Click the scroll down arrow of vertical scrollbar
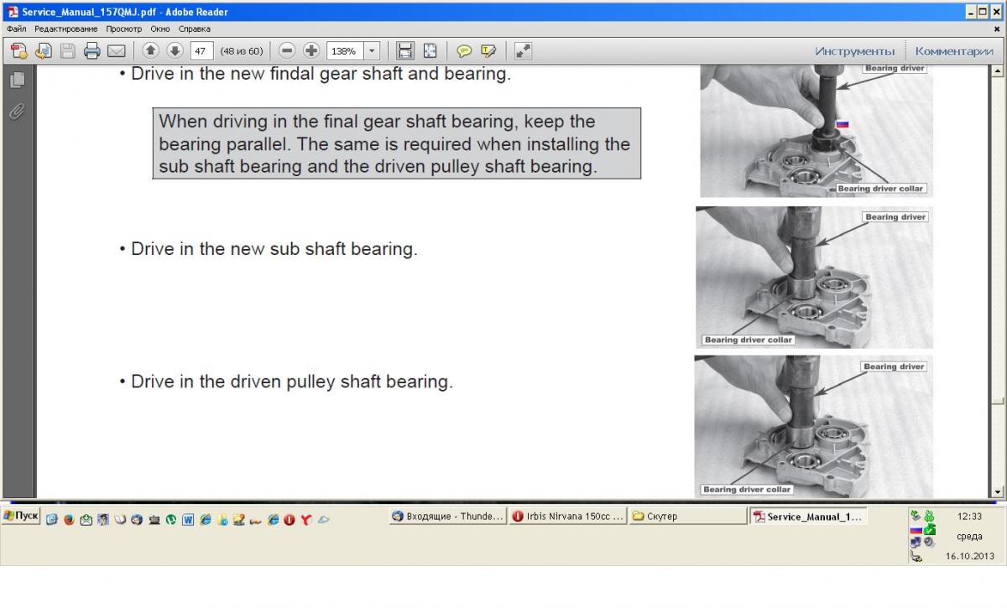The width and height of the screenshot is (1007, 608). [x=998, y=492]
